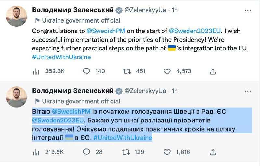Retweet the Ukrainian tweet with 129 retweets
The height and width of the screenshot is (166, 260).
click(127, 152)
